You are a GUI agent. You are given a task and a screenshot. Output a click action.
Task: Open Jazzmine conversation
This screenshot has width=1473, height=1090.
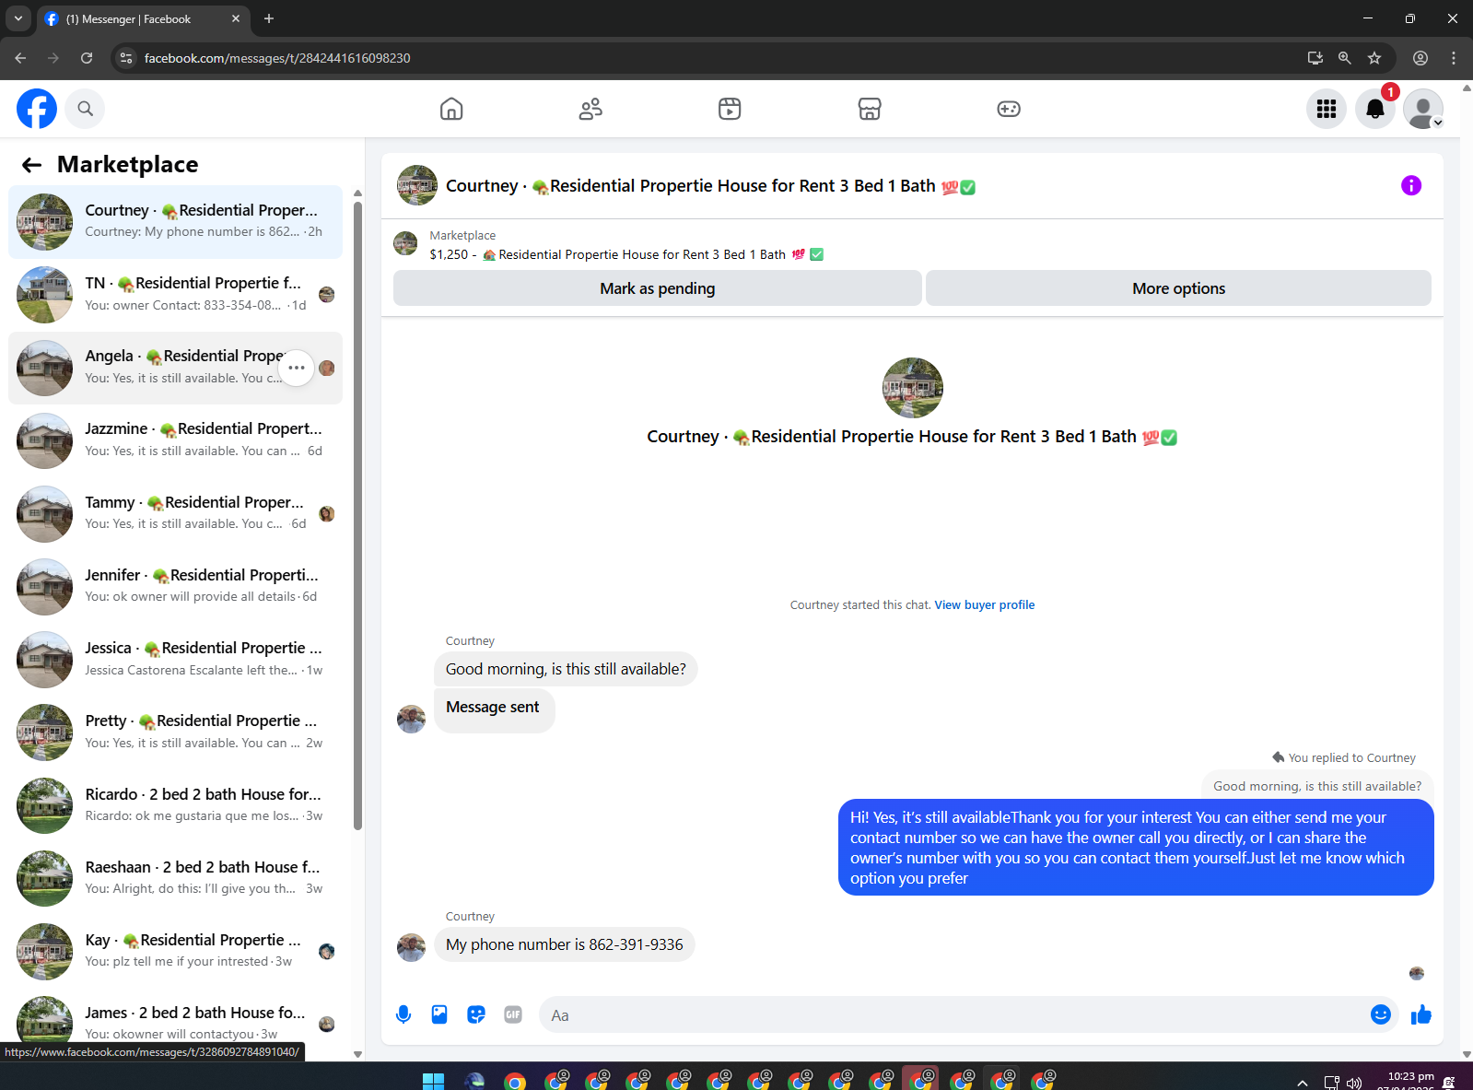[175, 440]
